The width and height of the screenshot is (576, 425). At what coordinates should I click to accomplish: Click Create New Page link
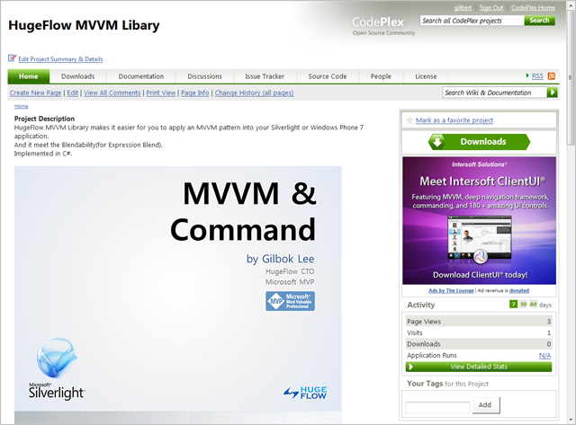(36, 93)
